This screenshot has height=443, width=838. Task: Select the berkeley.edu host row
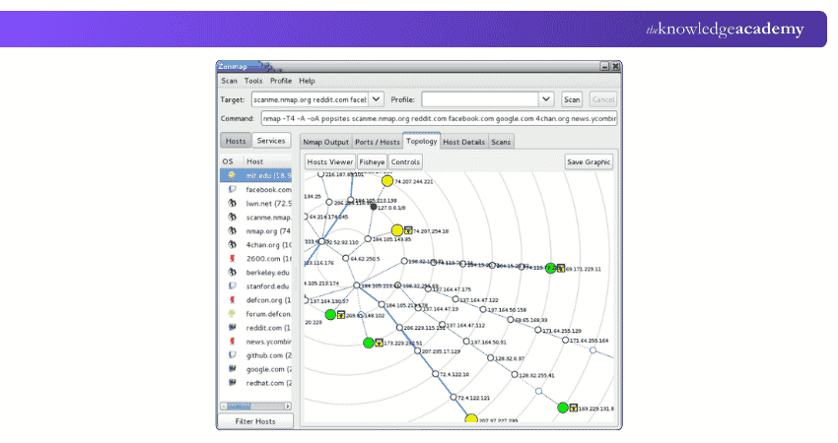tap(255, 273)
